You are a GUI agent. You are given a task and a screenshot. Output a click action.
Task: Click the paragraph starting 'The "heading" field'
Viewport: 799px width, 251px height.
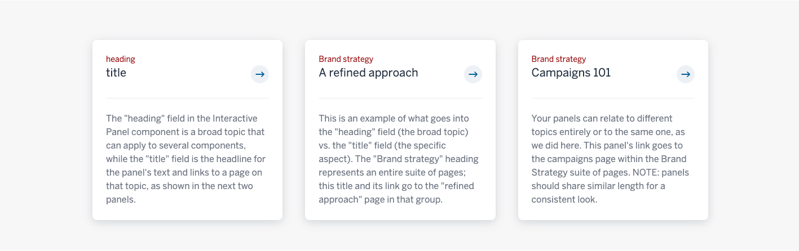click(x=186, y=159)
